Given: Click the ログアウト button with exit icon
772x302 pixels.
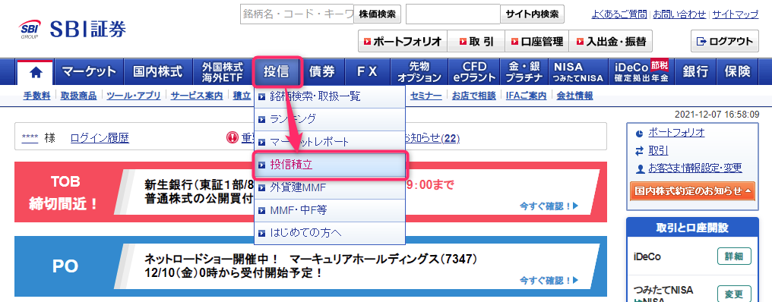Looking at the screenshot, I should coord(725,41).
